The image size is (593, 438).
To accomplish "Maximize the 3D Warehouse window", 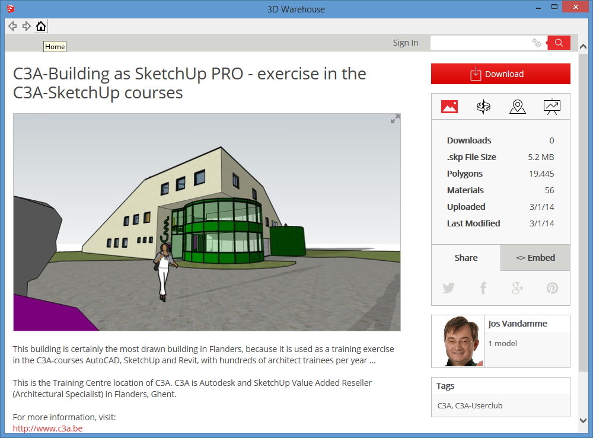I will (554, 7).
